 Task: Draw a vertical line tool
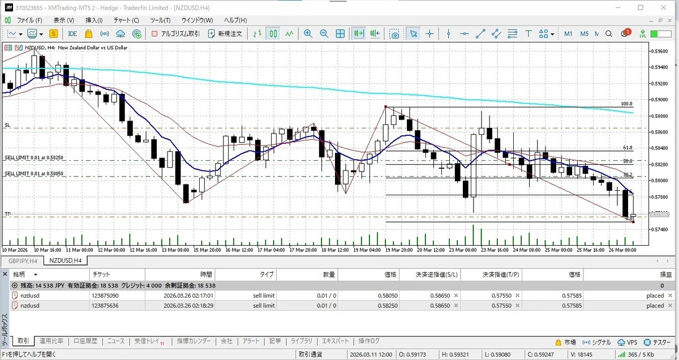(448, 33)
